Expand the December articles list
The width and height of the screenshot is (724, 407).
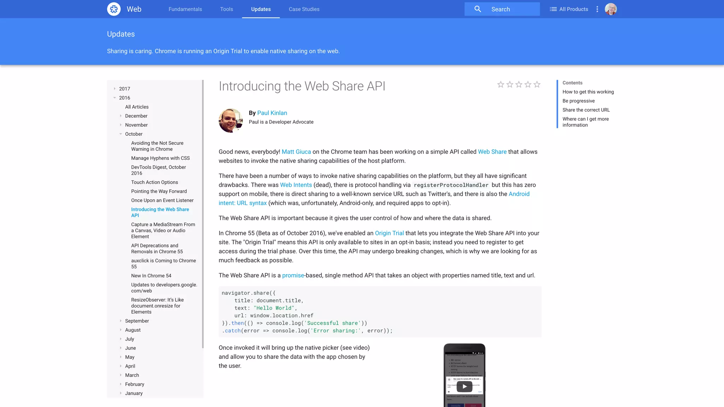point(121,116)
